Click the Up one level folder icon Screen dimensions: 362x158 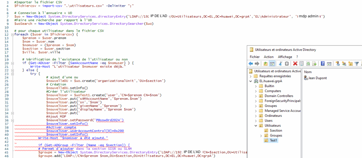pyautogui.click(x=265, y=63)
